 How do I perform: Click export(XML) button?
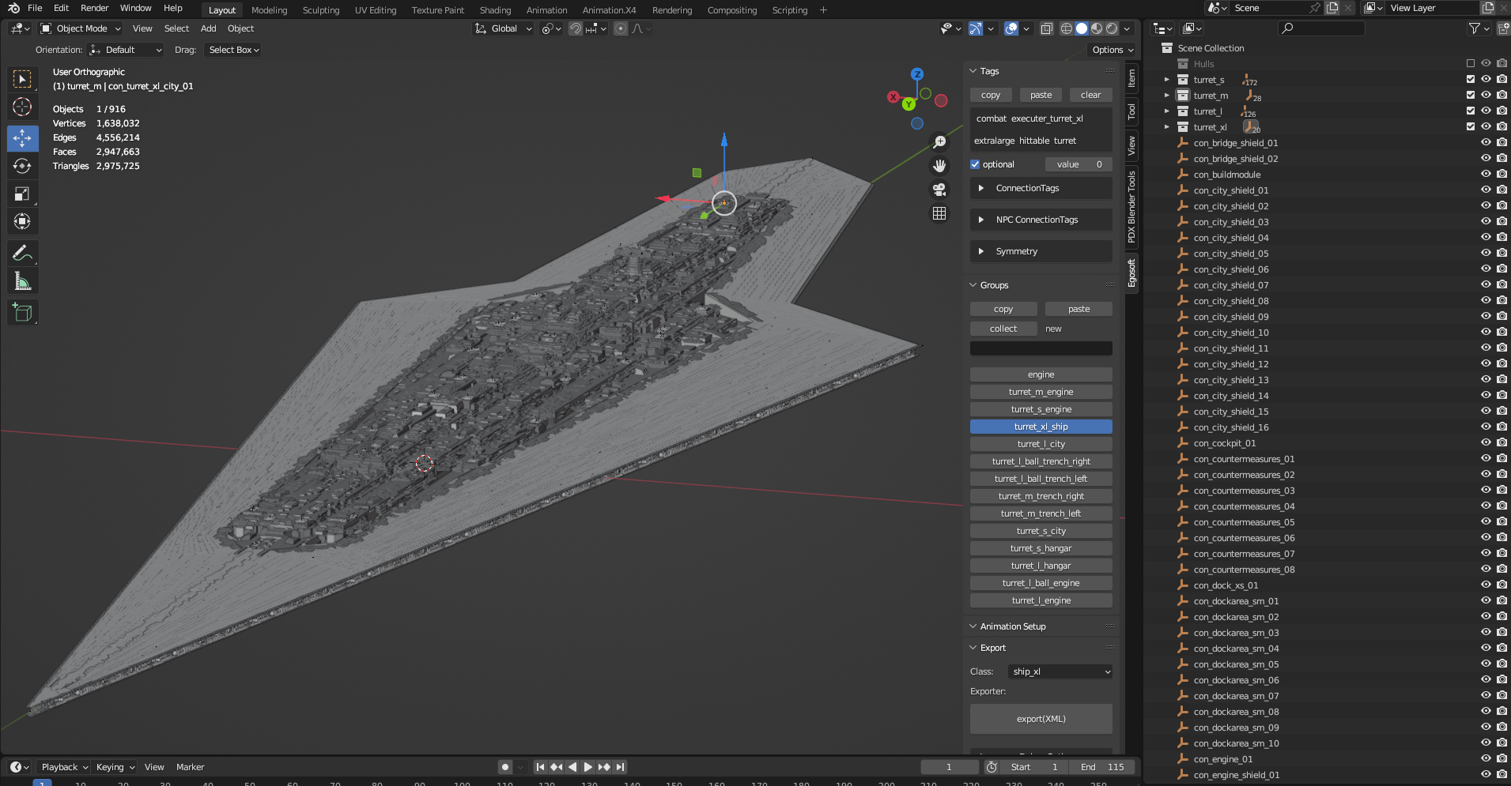[x=1041, y=719]
